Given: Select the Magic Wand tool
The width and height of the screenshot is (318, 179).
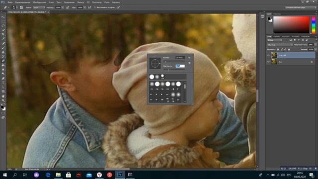Looking at the screenshot, I should tap(3, 30).
